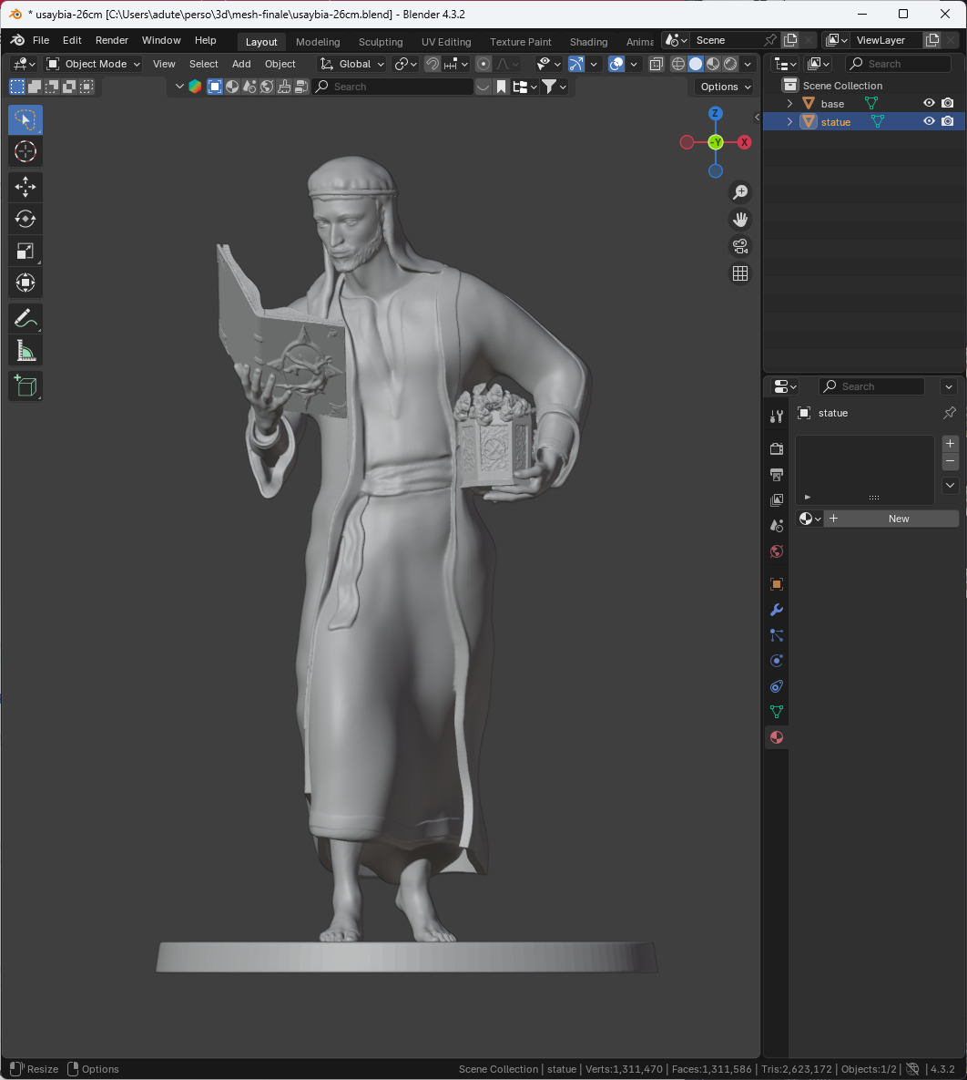
Task: Switch to wireframe viewport shading
Action: pos(678,64)
